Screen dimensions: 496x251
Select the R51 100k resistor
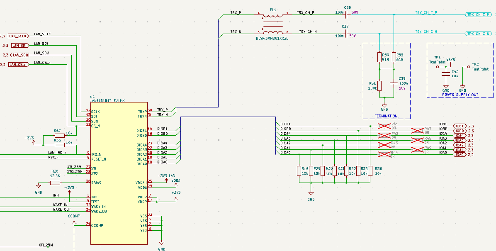[379, 85]
